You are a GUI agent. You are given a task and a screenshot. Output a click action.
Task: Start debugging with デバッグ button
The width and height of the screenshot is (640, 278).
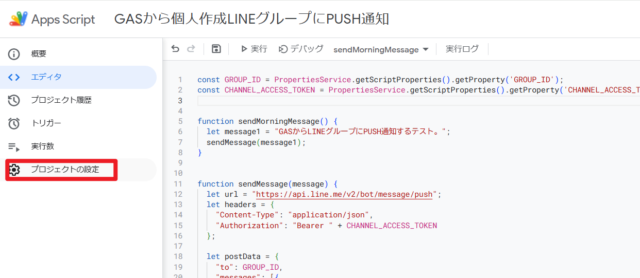click(x=301, y=49)
